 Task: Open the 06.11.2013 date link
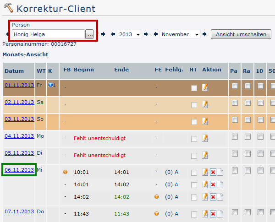19,170
